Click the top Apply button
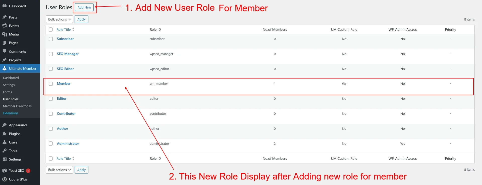 (81, 19)
